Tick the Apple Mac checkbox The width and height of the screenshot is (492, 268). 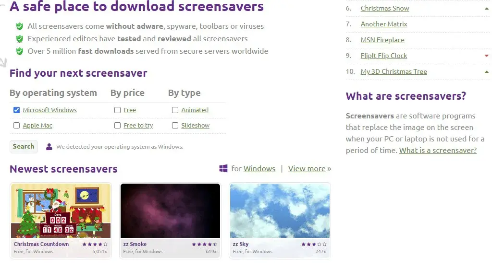point(17,125)
